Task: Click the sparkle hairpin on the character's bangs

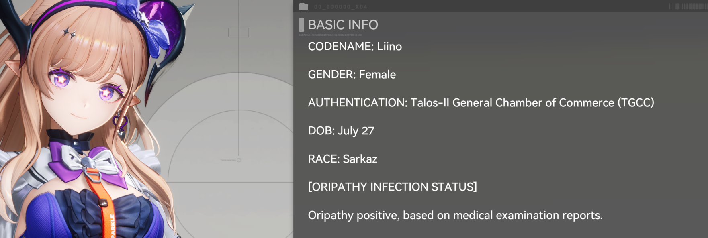Action: click(x=70, y=33)
